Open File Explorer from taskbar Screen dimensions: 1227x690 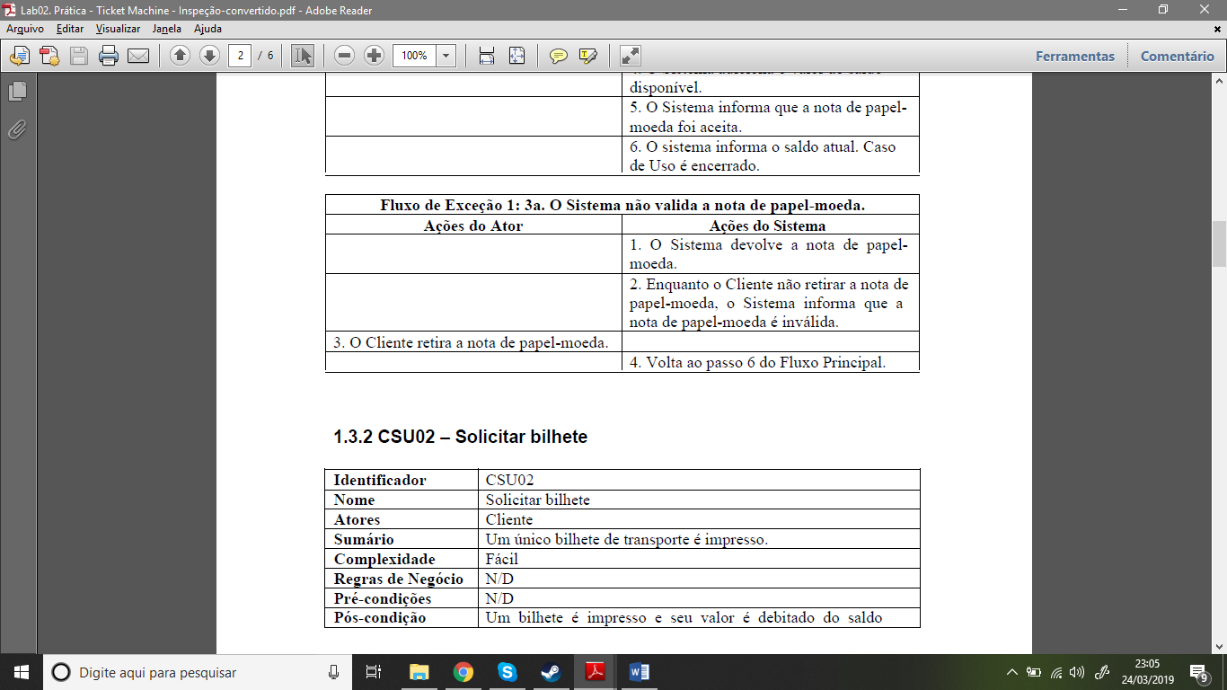coord(419,672)
